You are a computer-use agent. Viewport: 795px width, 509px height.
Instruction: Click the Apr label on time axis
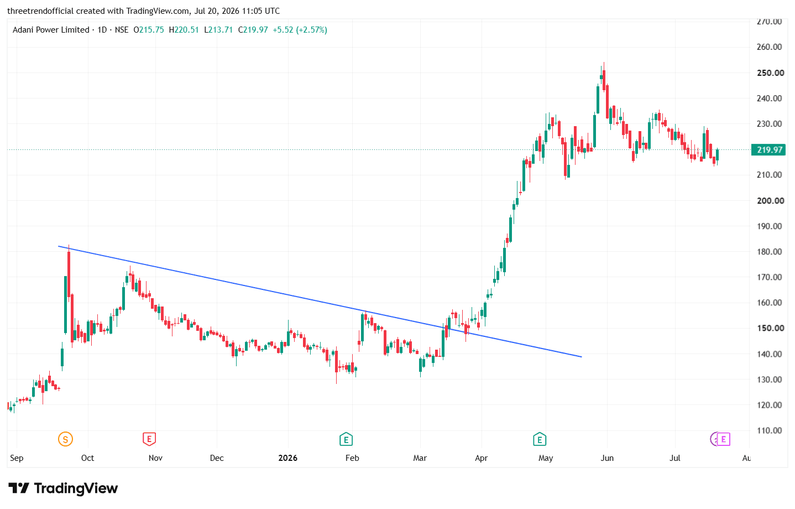[x=482, y=458]
